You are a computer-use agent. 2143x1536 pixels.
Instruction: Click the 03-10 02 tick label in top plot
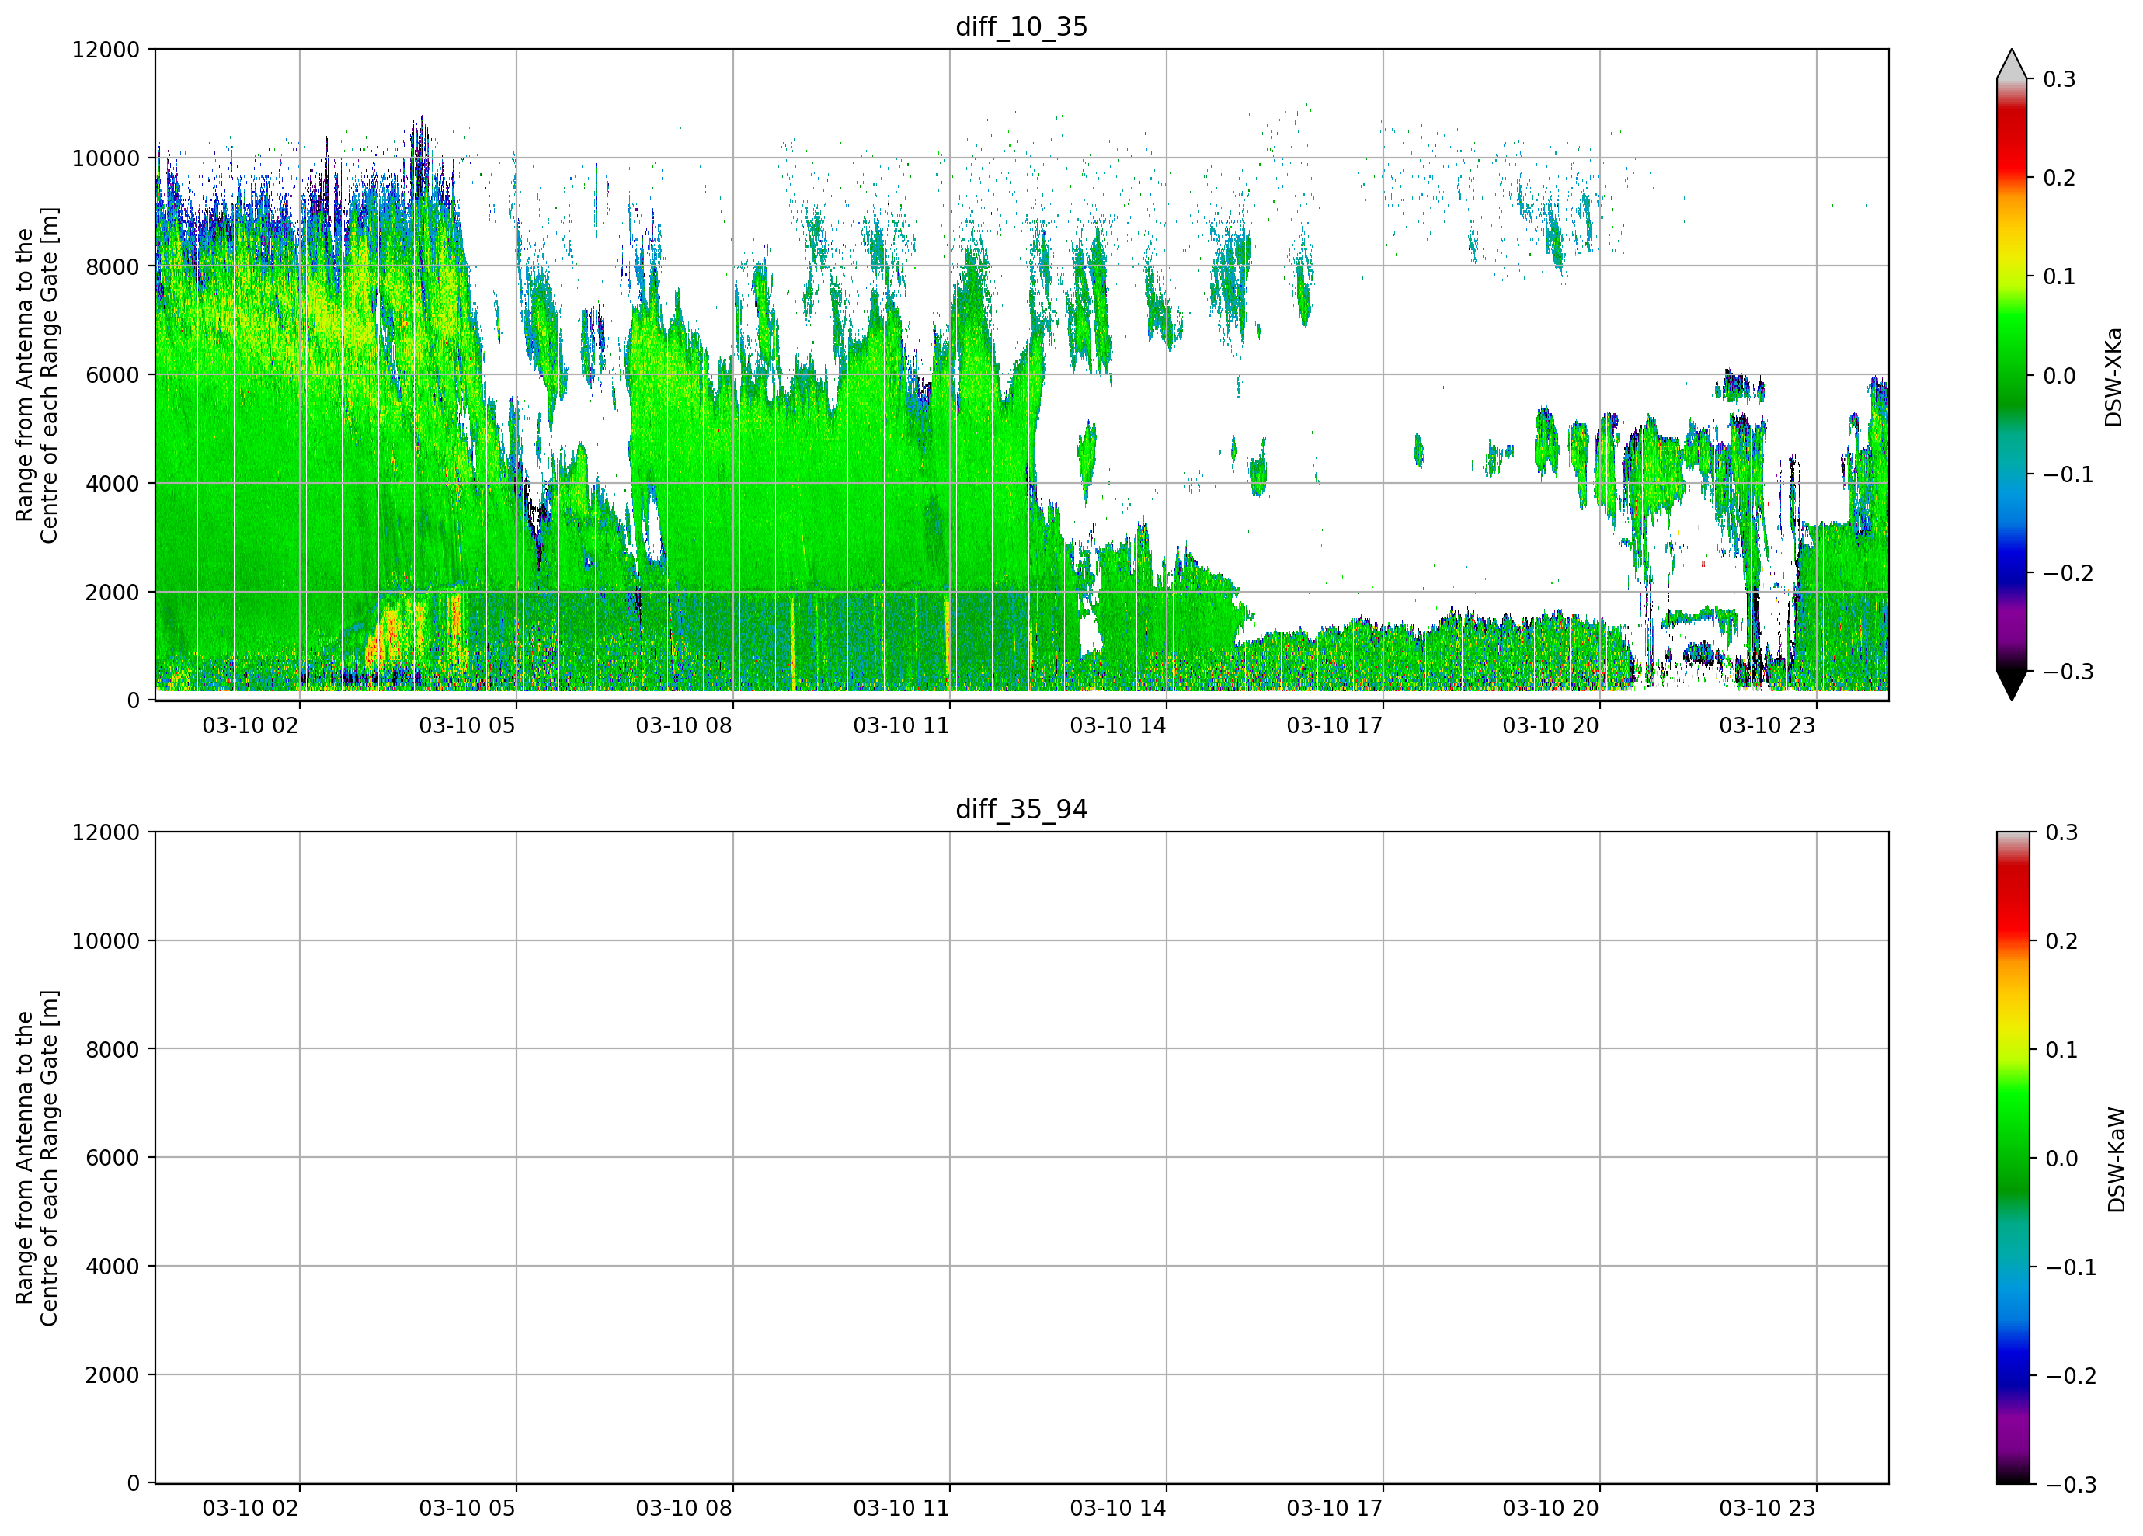point(250,725)
